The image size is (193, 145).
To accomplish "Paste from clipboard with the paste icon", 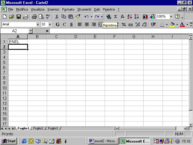I will [x=71, y=16].
